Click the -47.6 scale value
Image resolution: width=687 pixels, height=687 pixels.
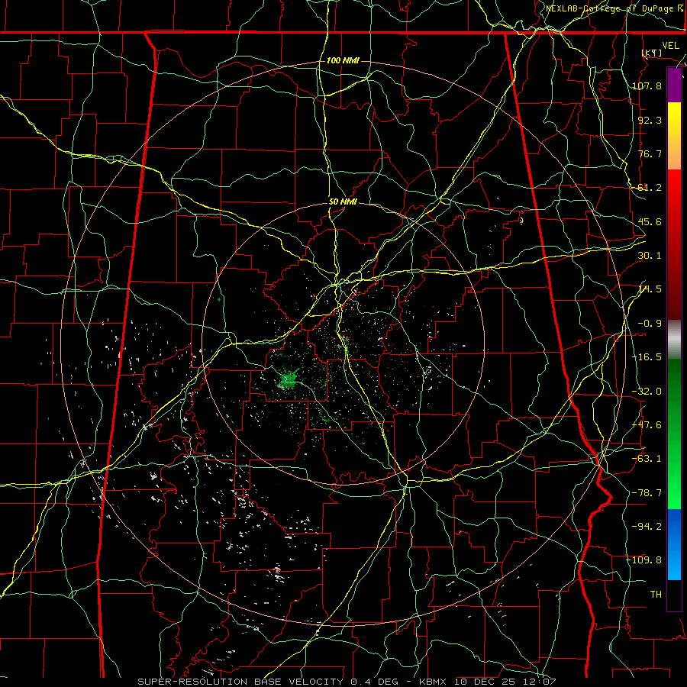(647, 425)
